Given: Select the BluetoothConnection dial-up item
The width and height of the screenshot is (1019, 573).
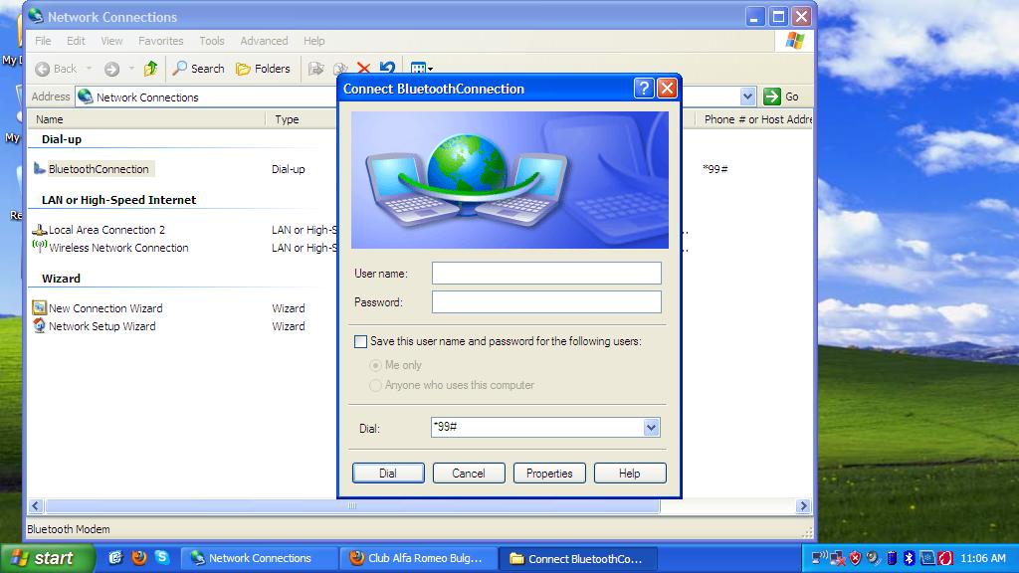Looking at the screenshot, I should coord(99,169).
